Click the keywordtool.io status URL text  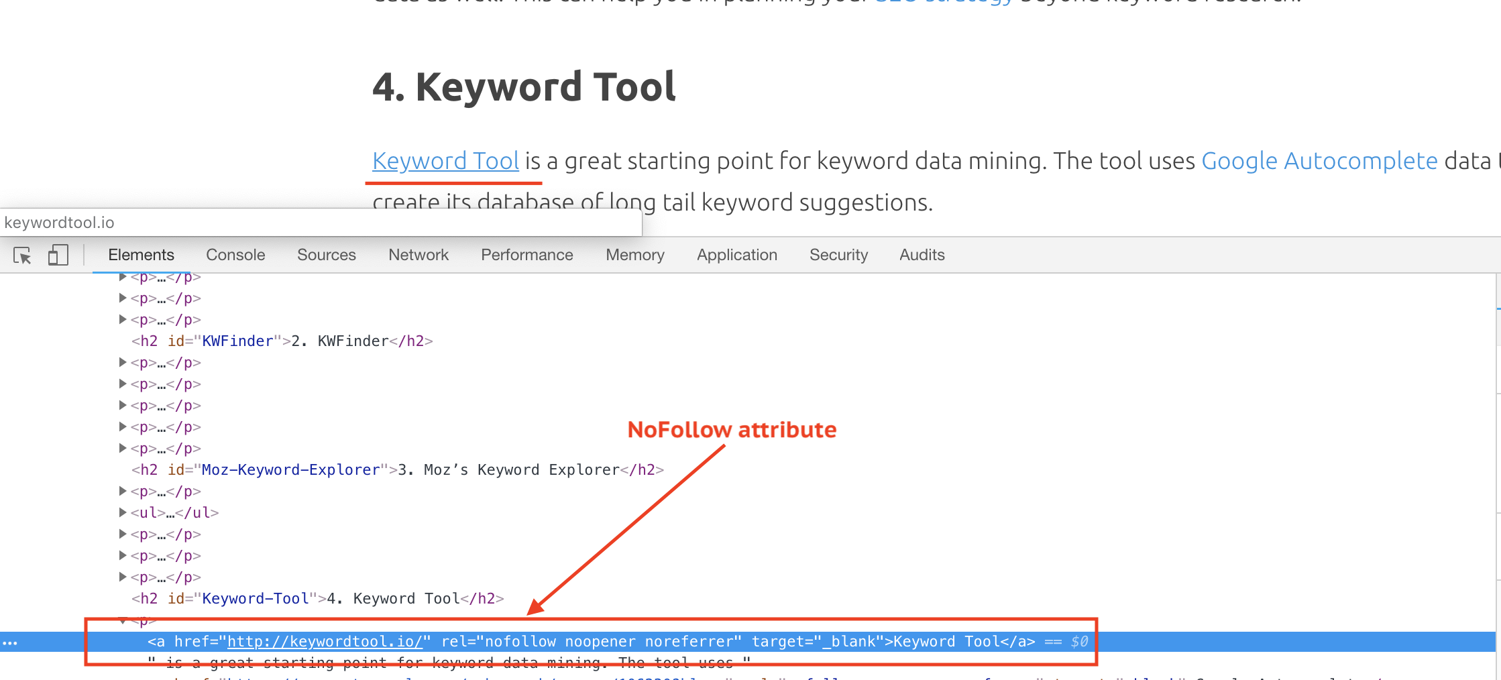pos(59,223)
